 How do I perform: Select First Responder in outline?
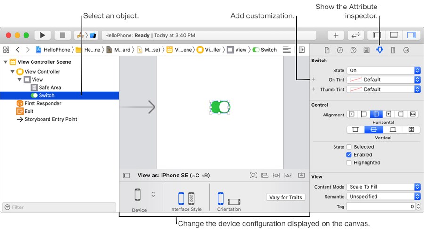click(42, 103)
